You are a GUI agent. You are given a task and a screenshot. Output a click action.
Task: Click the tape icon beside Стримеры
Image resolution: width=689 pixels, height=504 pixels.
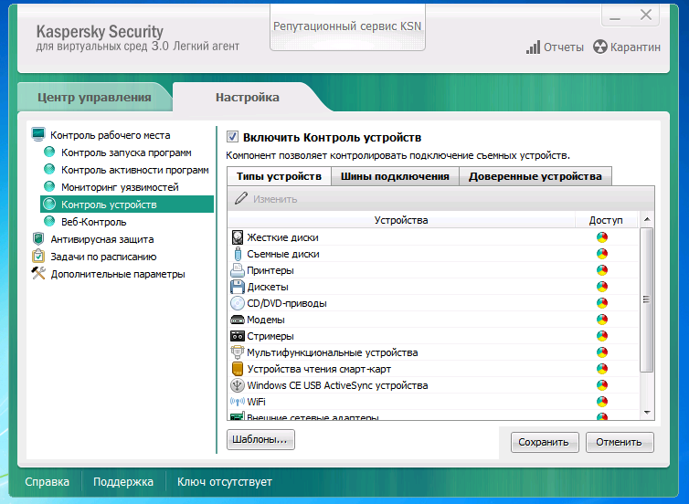click(x=238, y=336)
